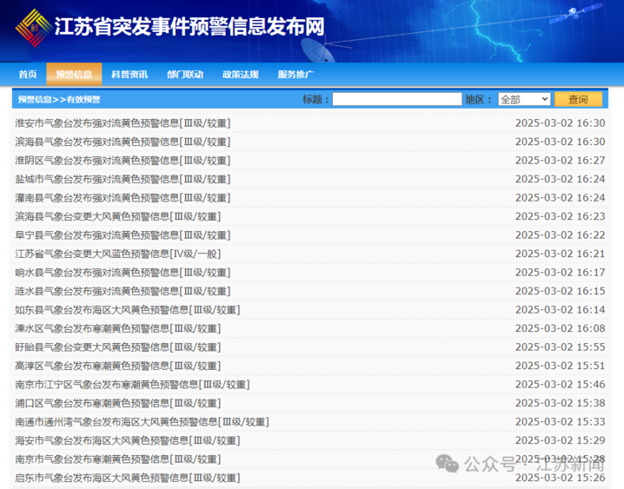Viewport: 624px width, 489px height.
Task: Open 如东县 sea area gale warning
Action: tap(127, 309)
